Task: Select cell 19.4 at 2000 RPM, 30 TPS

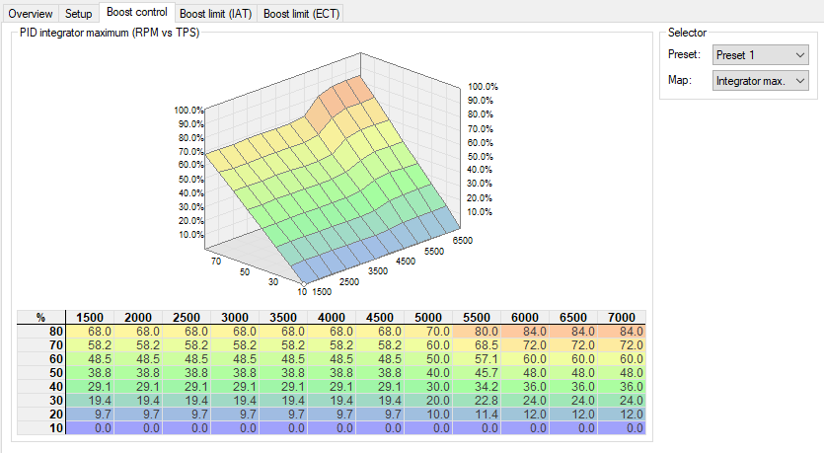Action: pyautogui.click(x=138, y=400)
